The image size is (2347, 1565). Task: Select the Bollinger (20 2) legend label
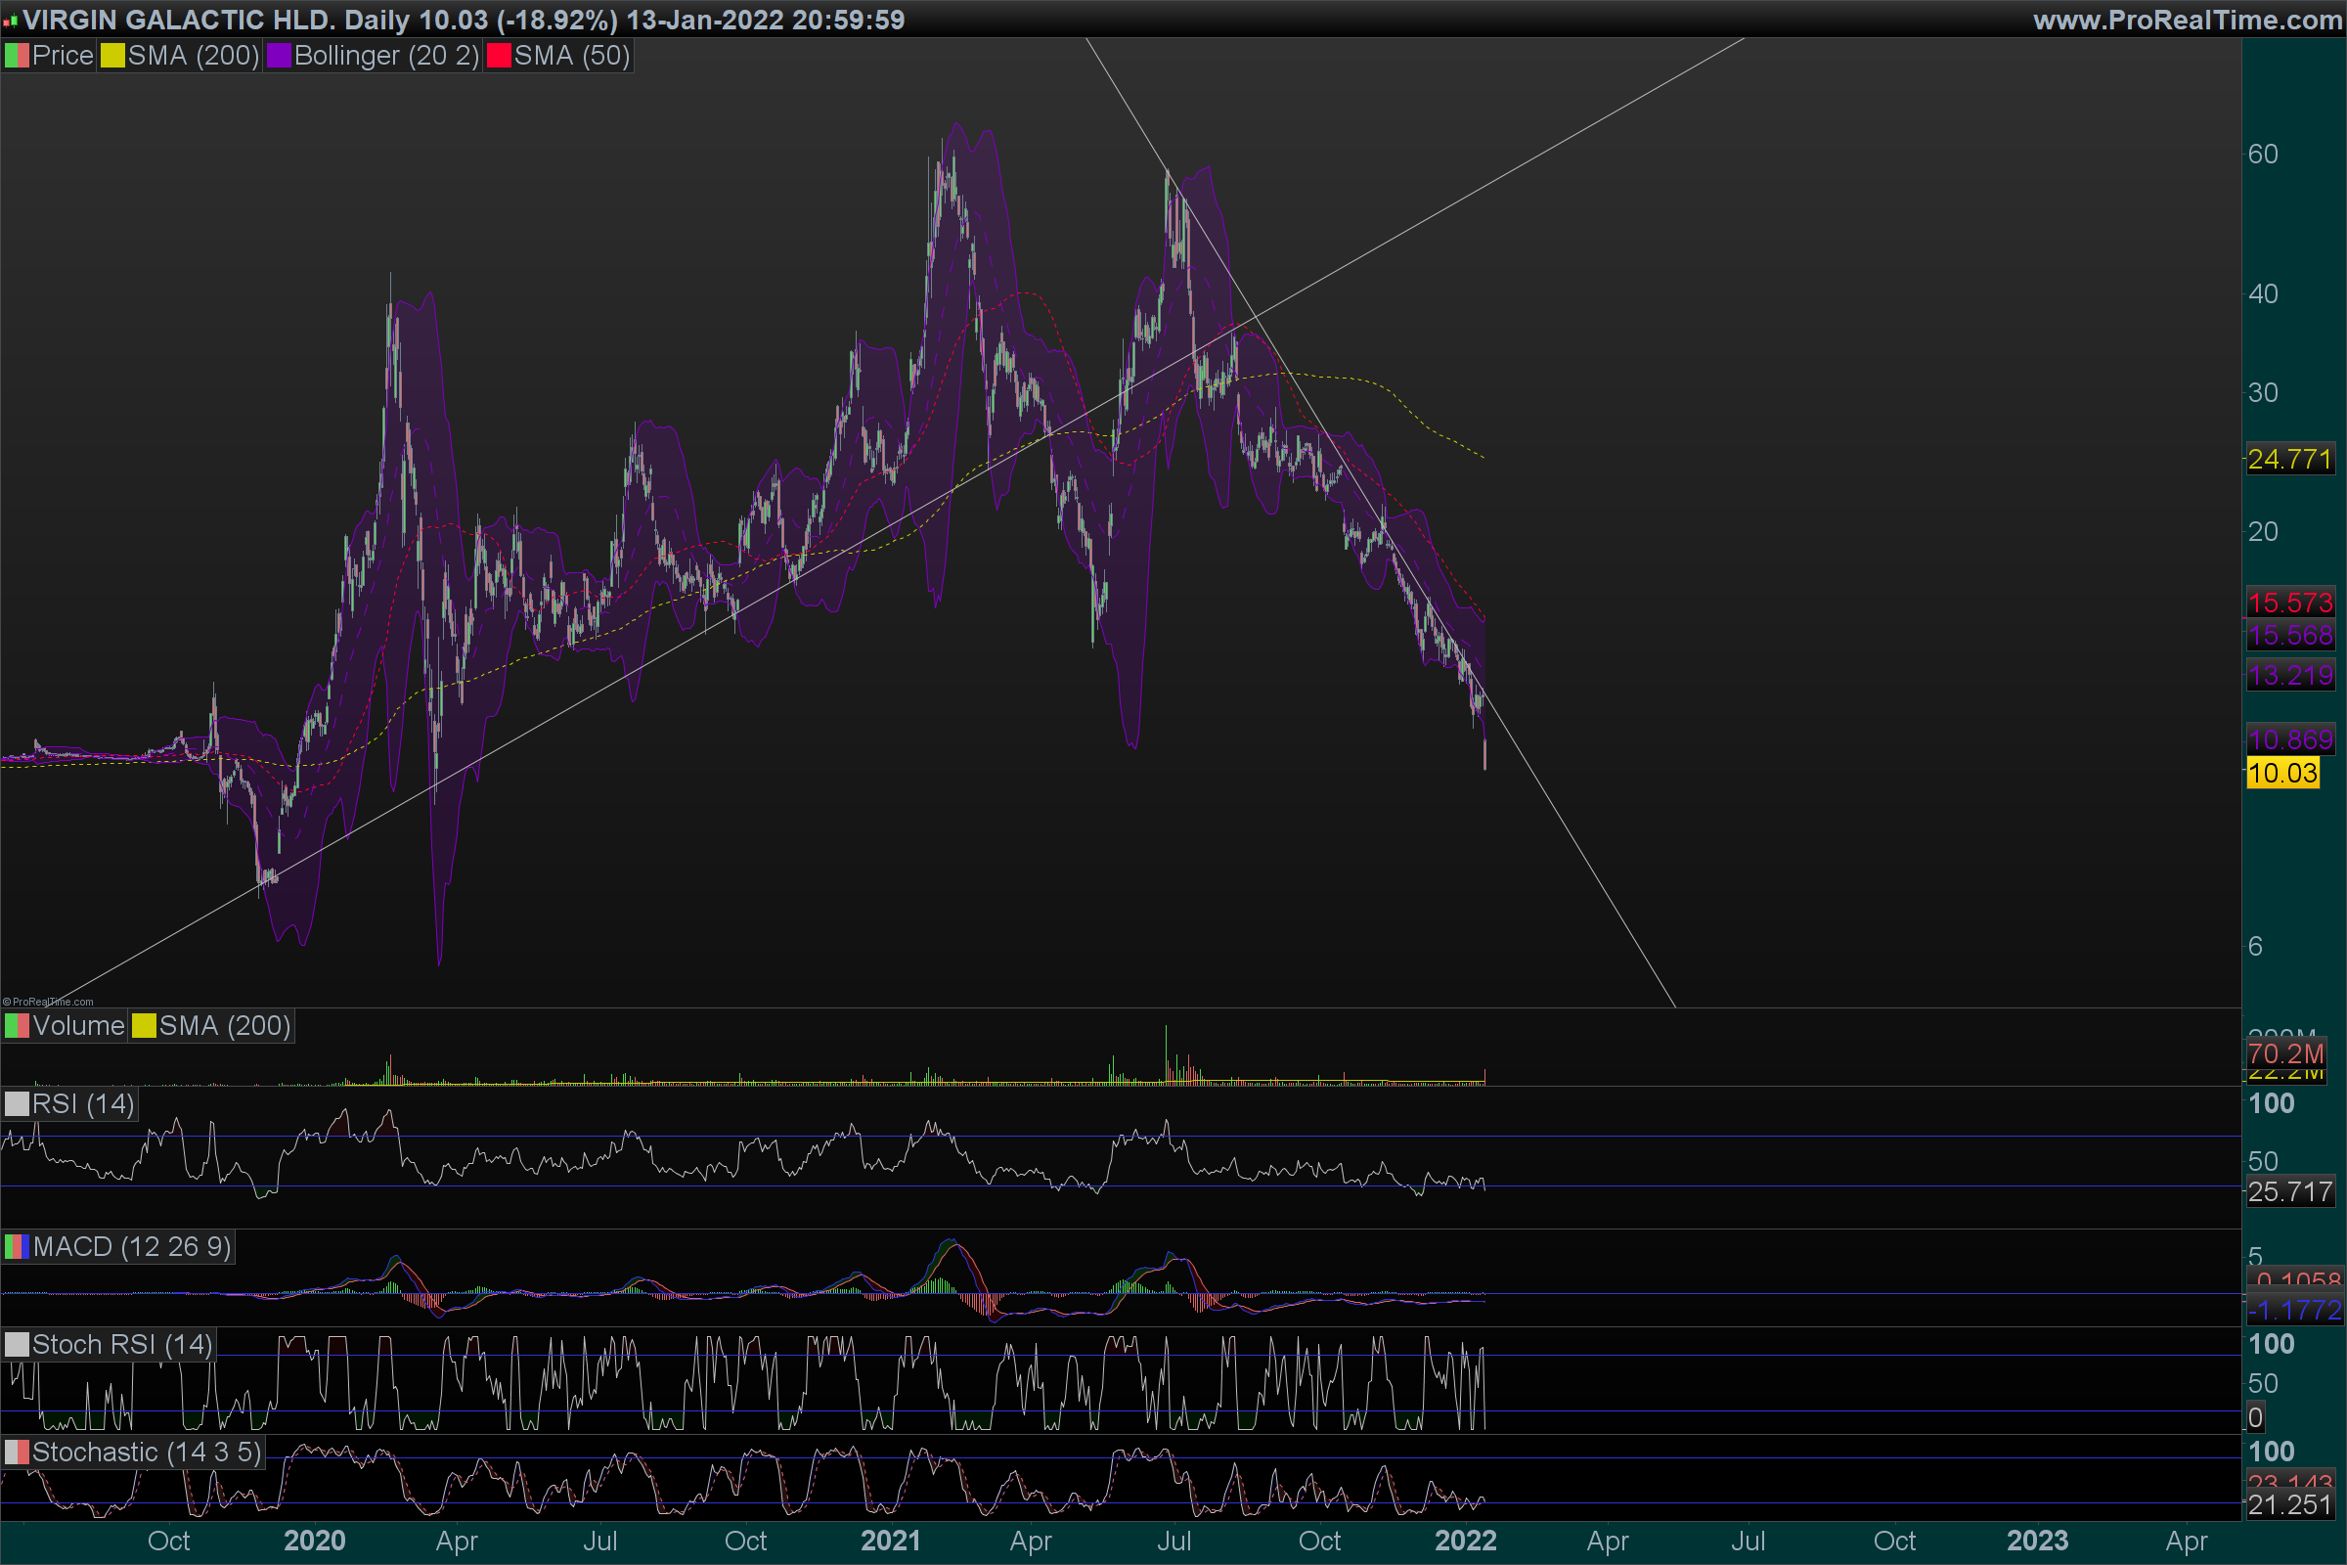(386, 56)
